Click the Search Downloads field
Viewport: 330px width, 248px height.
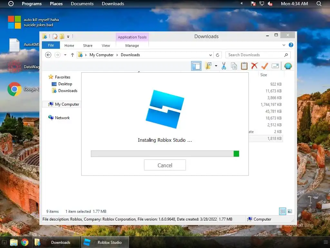(x=258, y=55)
